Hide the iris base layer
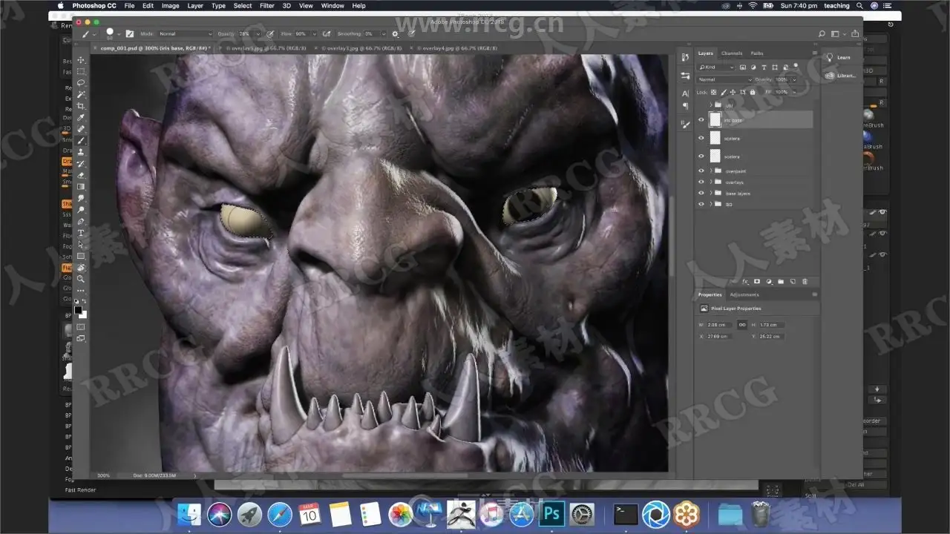This screenshot has width=950, height=534. (701, 119)
